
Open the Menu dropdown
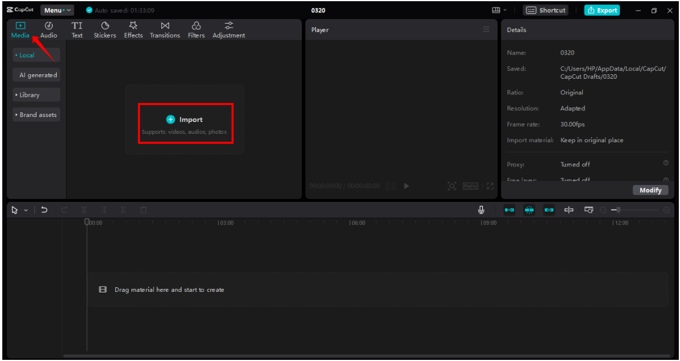coord(57,10)
